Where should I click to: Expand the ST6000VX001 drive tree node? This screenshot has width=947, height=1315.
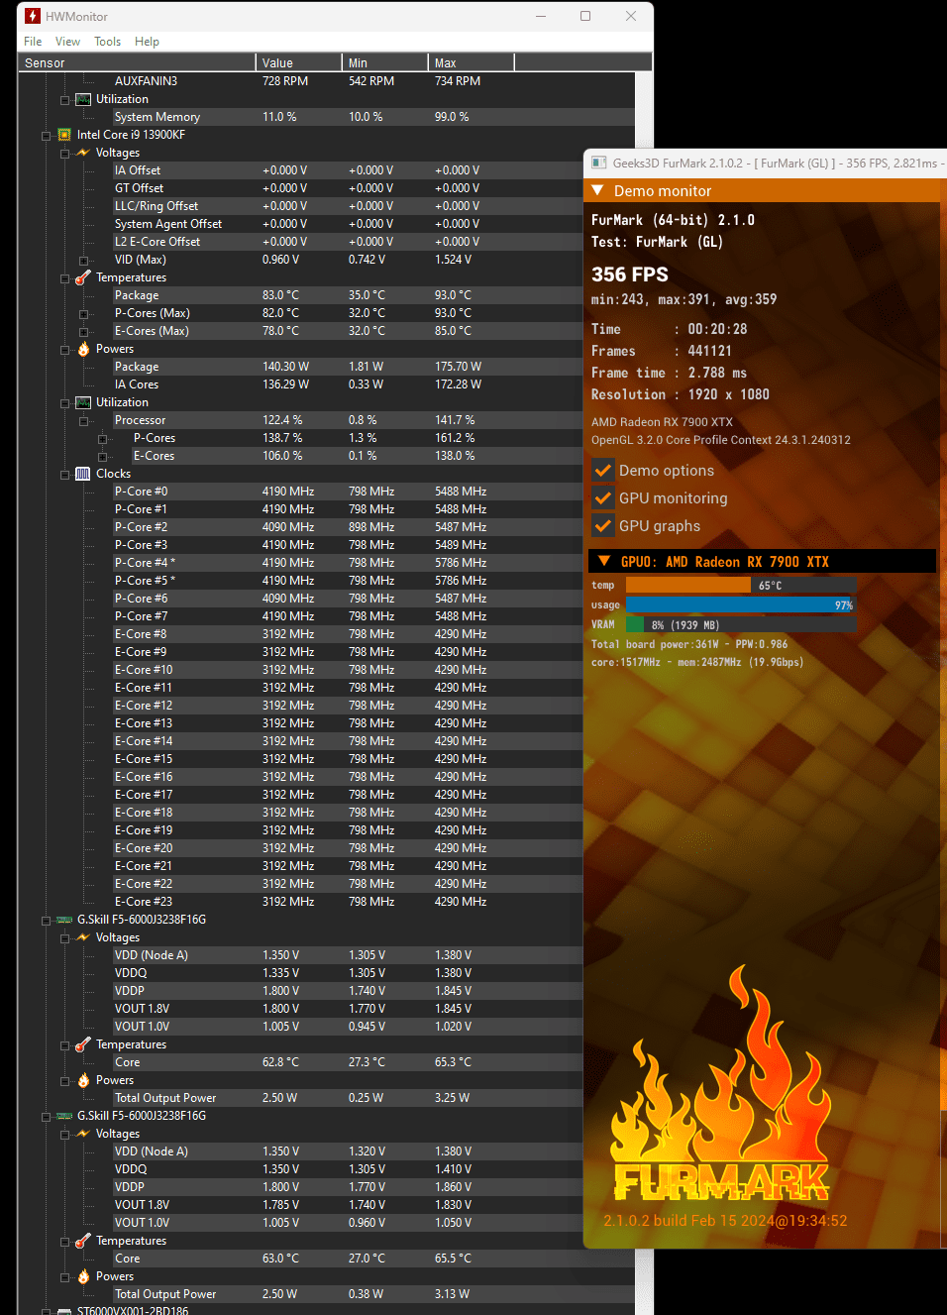(47, 1310)
